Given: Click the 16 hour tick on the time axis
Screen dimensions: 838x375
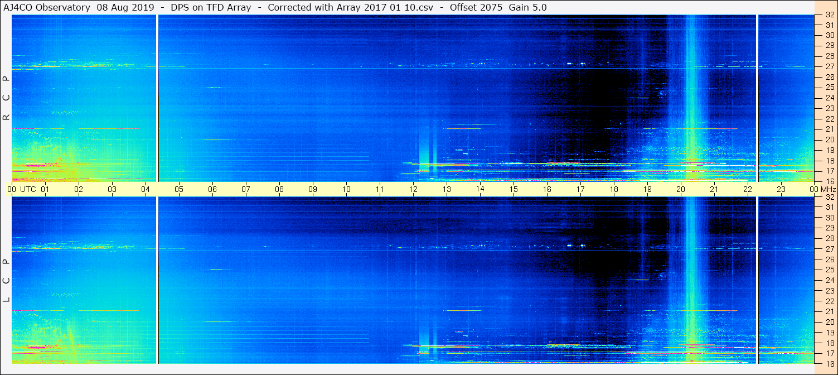Looking at the screenshot, I should [547, 189].
